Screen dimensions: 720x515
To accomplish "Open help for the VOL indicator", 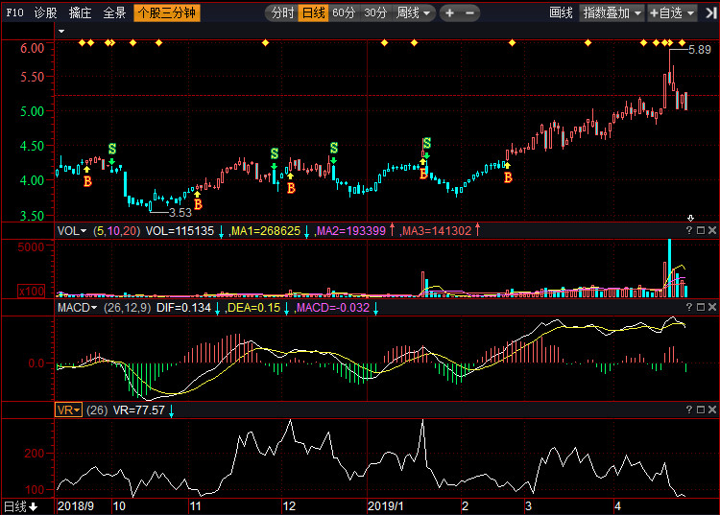I will tap(688, 230).
